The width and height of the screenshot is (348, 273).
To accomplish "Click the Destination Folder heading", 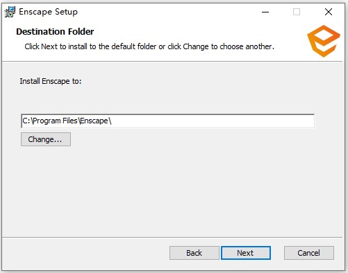I will 55,32.
